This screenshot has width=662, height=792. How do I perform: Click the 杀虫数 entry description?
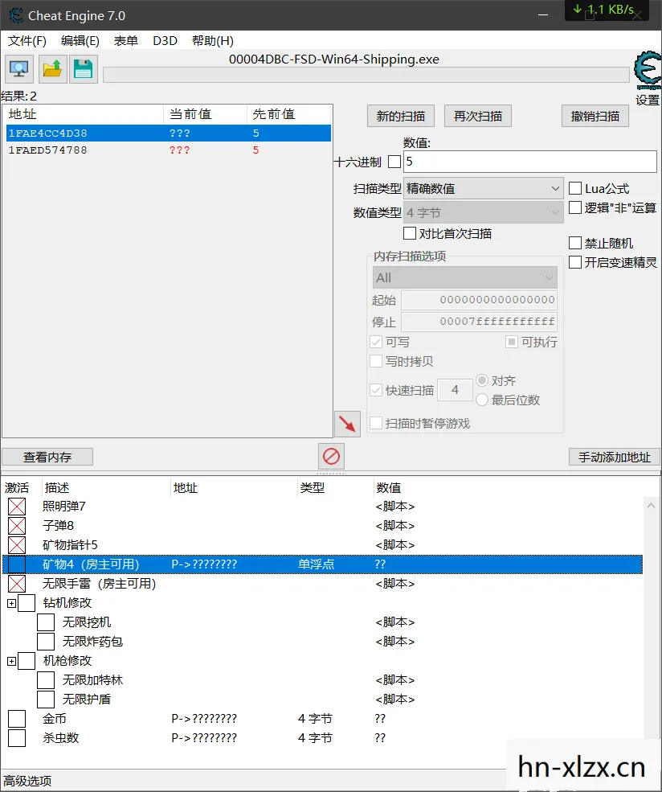pyautogui.click(x=60, y=738)
